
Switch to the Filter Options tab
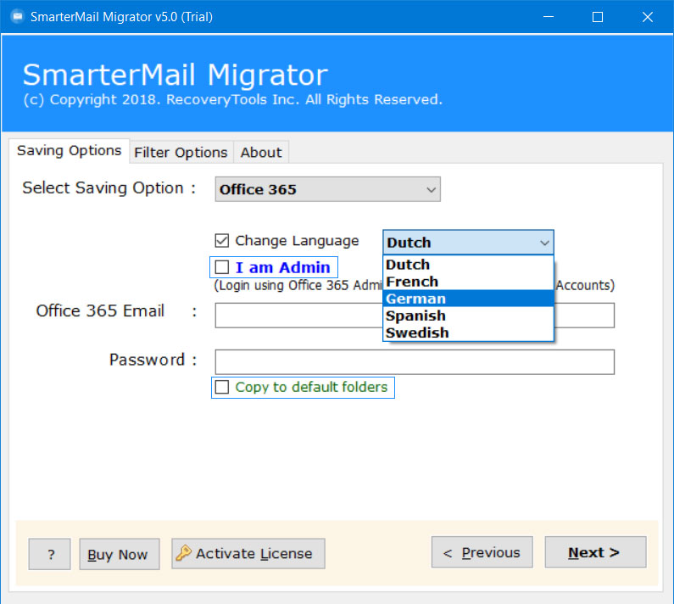pos(181,153)
